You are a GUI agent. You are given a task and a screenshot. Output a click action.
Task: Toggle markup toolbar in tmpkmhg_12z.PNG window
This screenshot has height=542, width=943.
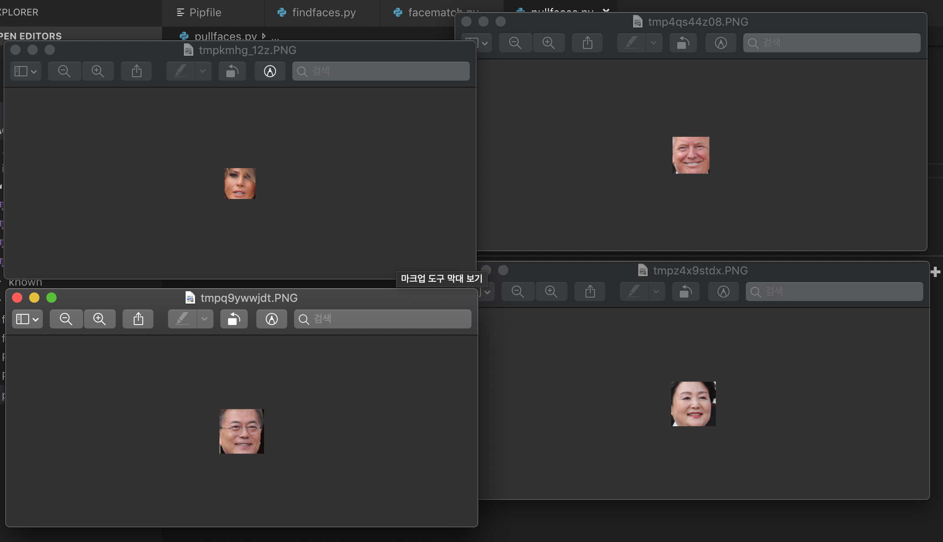(270, 71)
